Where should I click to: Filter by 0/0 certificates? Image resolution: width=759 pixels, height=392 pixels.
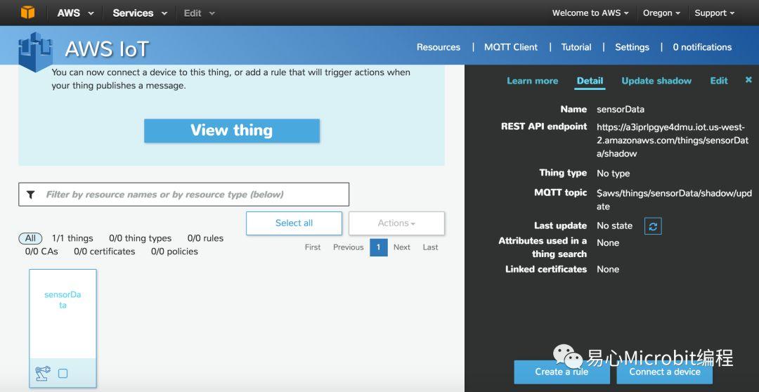104,251
